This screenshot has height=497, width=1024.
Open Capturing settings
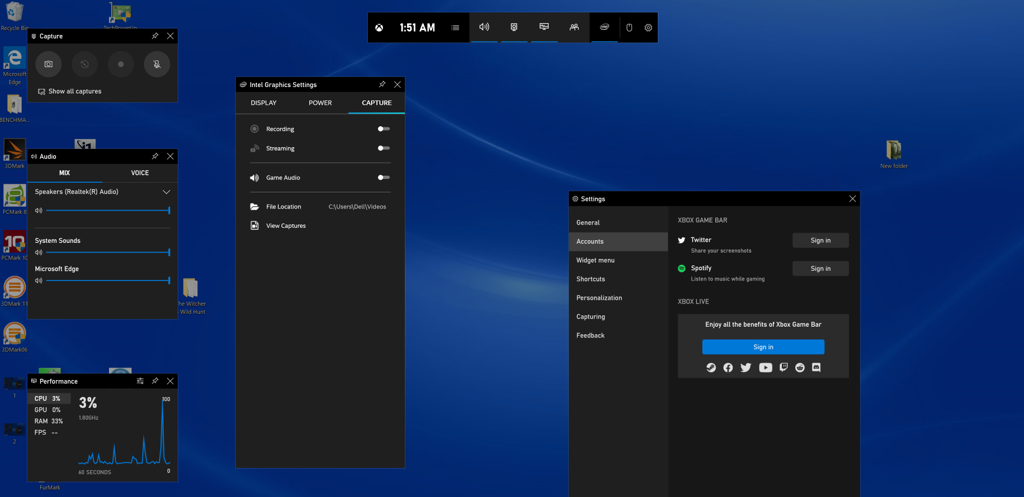(618, 316)
